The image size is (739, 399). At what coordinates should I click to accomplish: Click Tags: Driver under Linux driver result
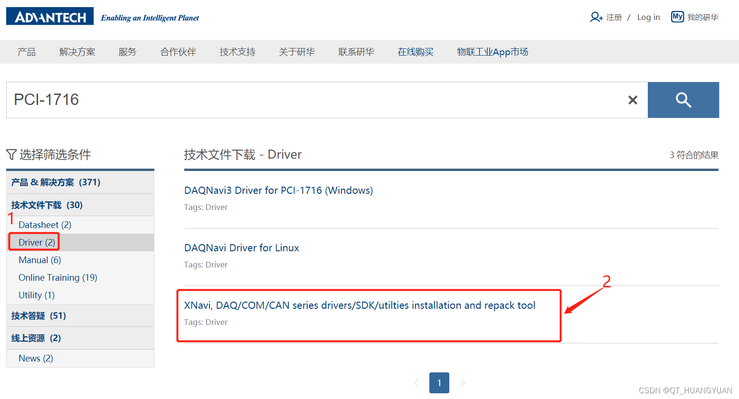206,265
